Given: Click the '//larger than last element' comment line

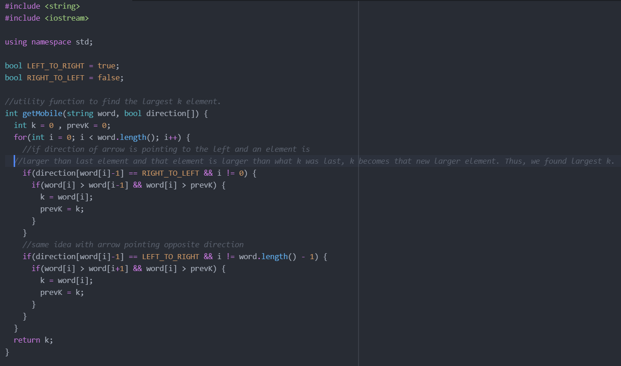Looking at the screenshot, I should point(314,161).
